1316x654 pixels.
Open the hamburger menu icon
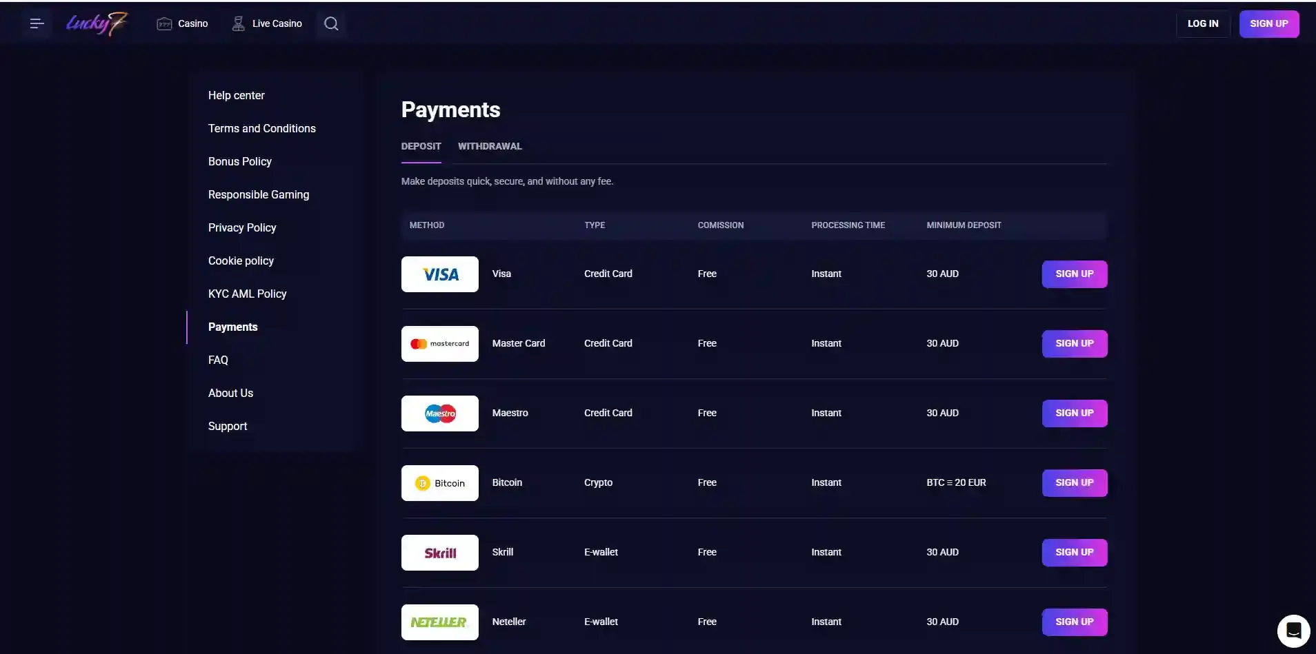37,23
